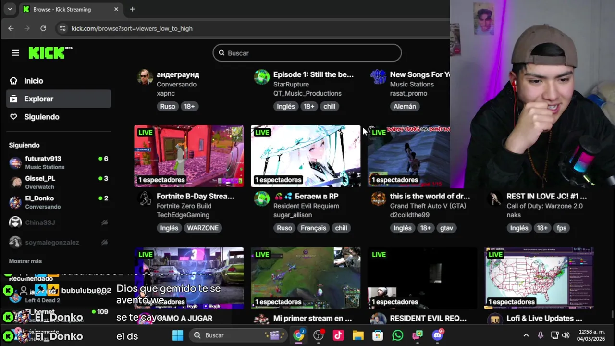Open offline channel soymalegonzalez
The image size is (615, 346).
coord(59,242)
